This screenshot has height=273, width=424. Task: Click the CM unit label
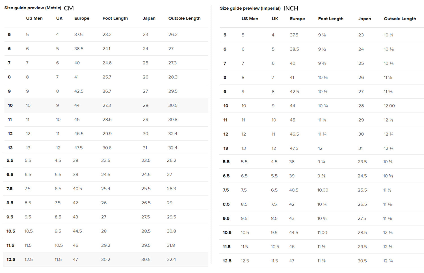click(69, 8)
